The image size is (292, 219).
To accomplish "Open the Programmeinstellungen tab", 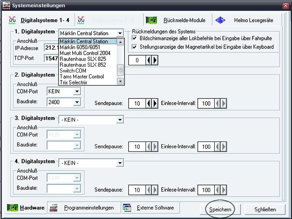I will (84, 207).
